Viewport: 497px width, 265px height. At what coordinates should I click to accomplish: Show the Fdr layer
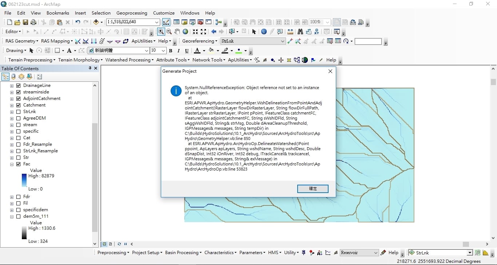tap(19, 197)
